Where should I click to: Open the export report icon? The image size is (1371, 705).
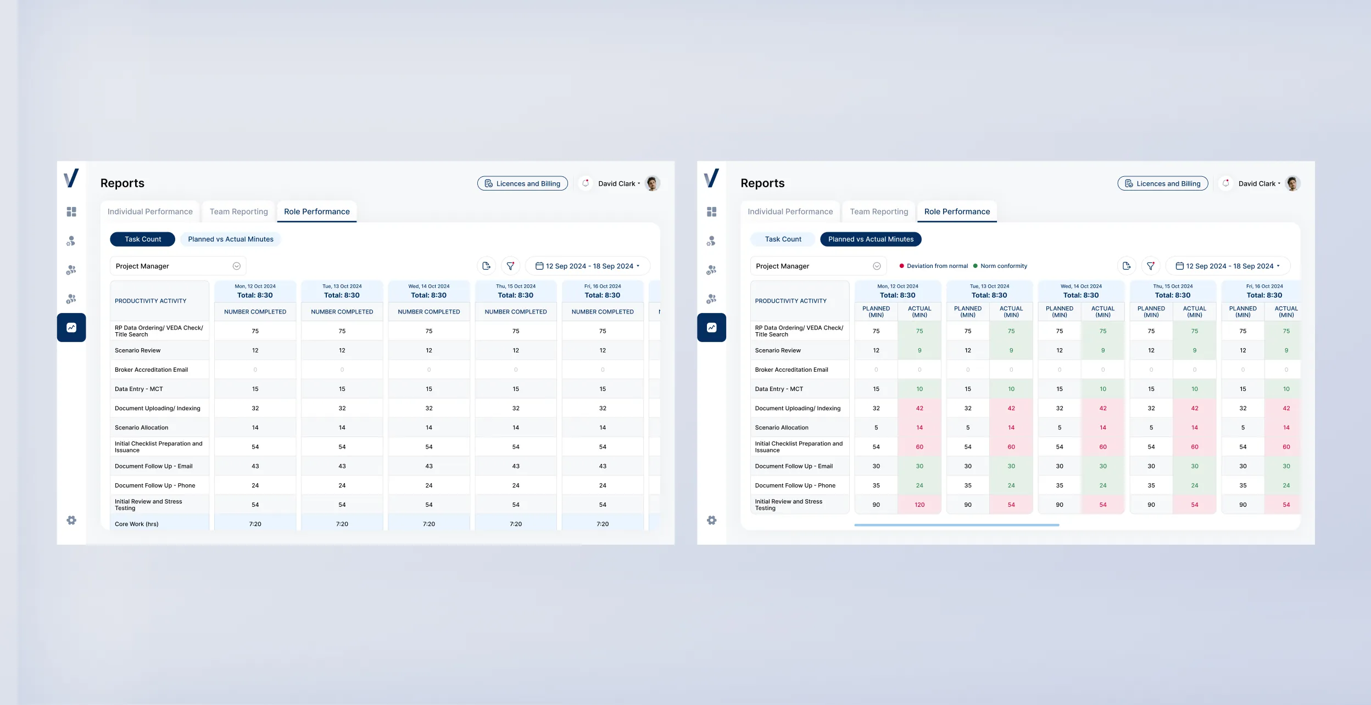[486, 266]
